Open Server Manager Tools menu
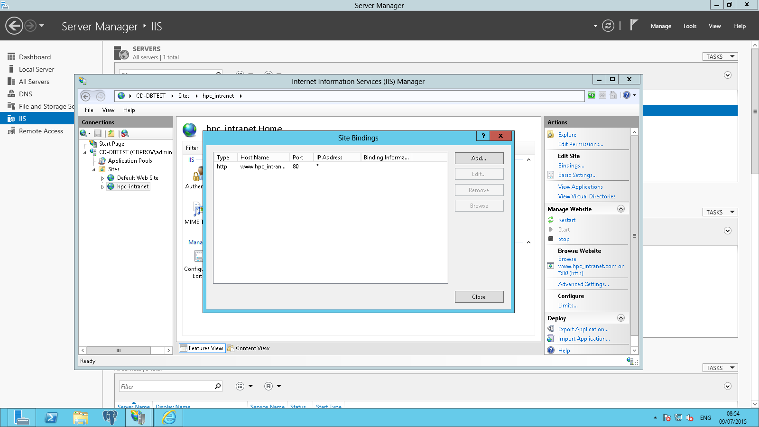 [690, 26]
